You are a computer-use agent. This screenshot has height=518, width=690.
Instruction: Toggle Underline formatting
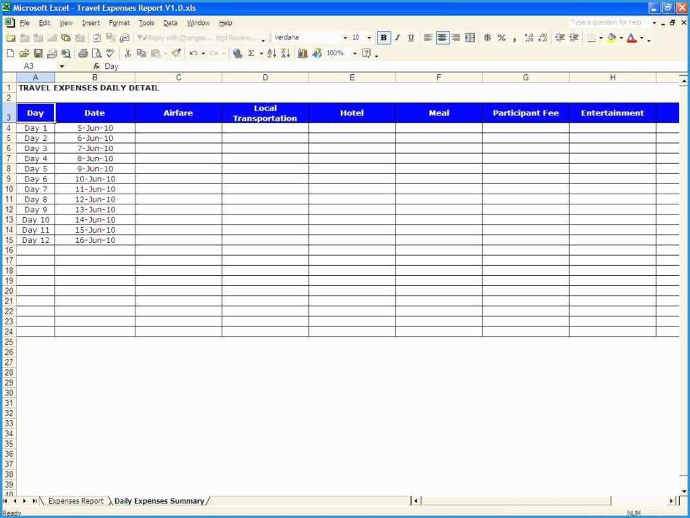point(411,38)
